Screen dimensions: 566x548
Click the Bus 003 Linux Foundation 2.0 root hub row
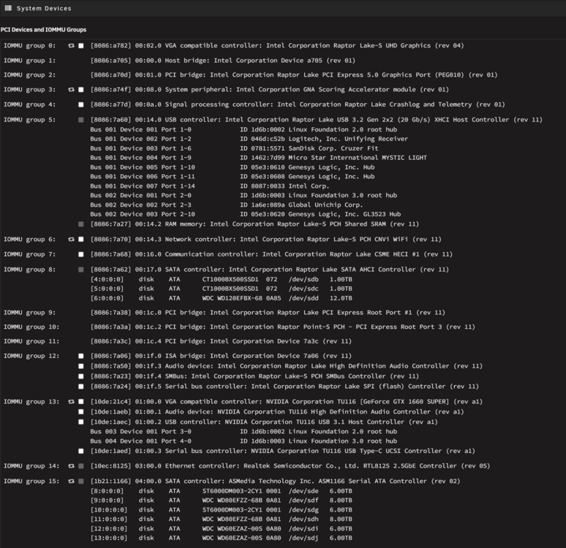tap(244, 432)
